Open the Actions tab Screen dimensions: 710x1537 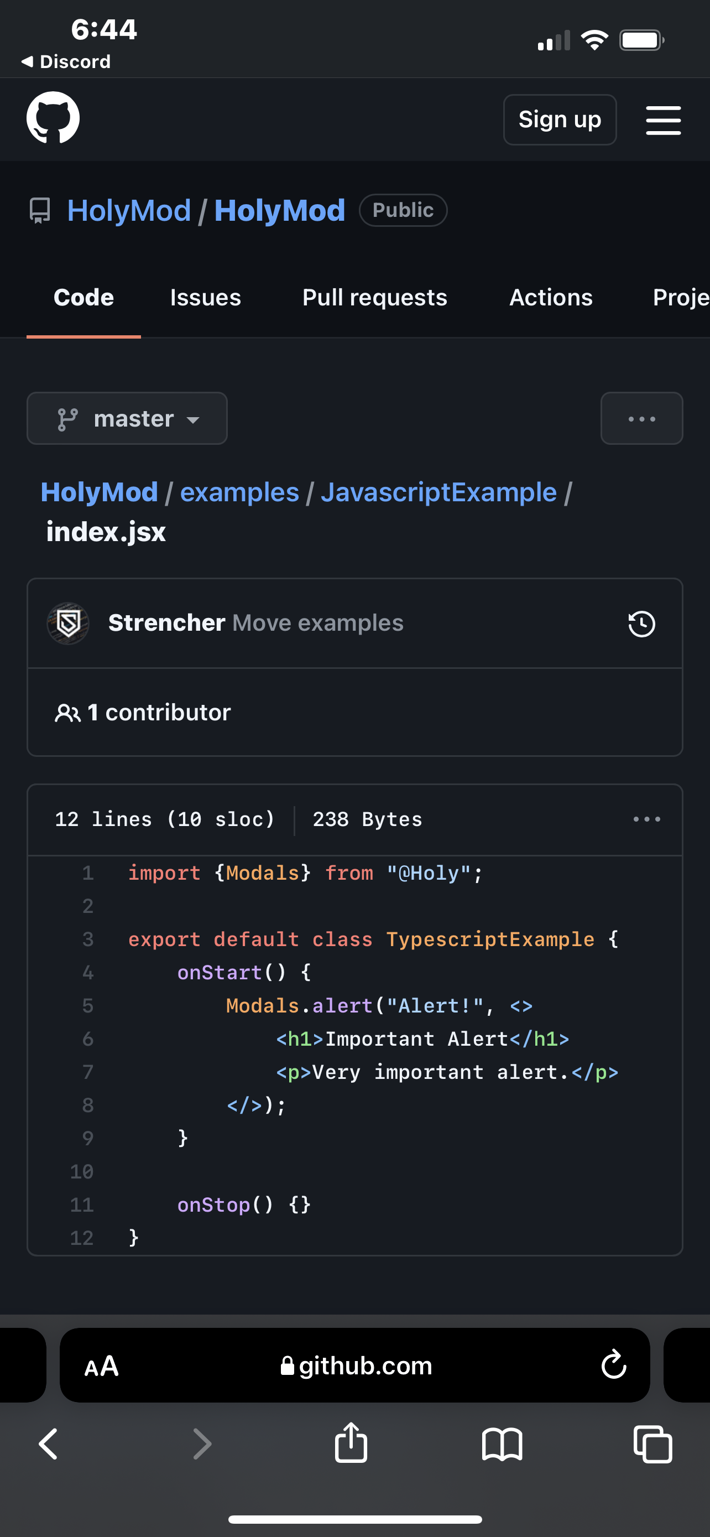(x=550, y=297)
